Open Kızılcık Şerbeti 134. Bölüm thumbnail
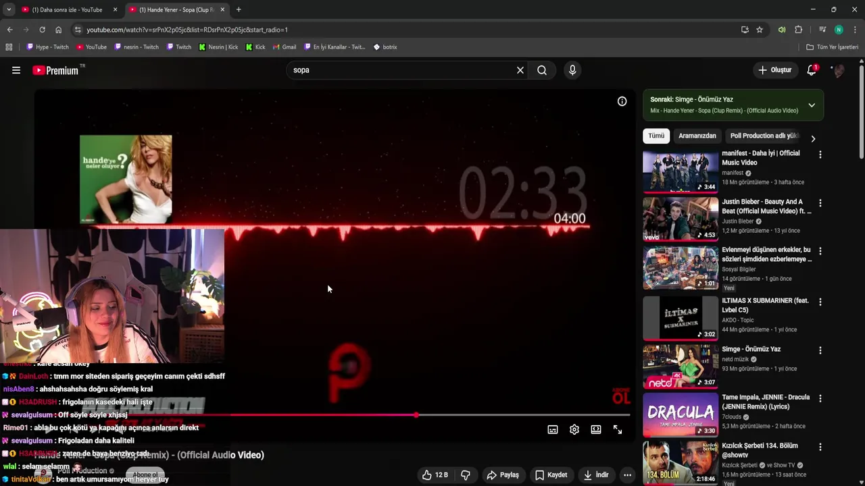This screenshot has width=865, height=486. click(x=681, y=463)
